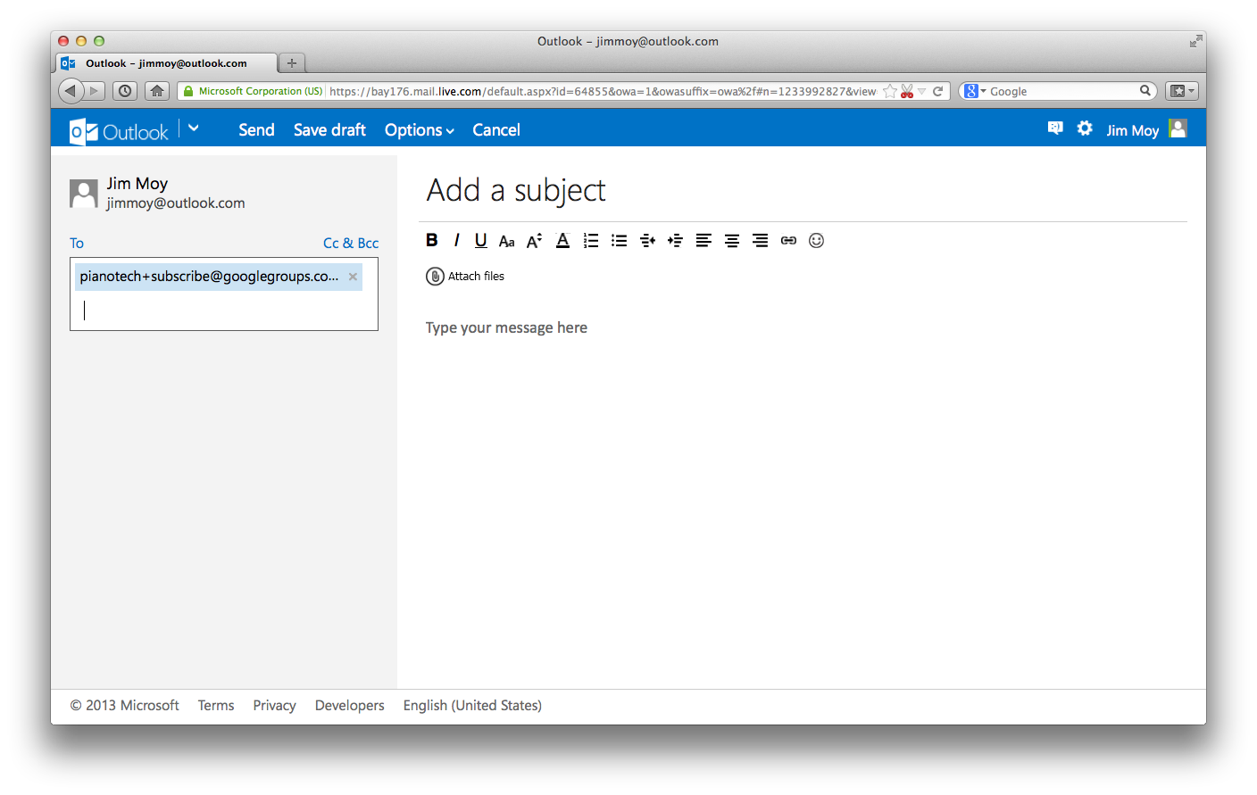
Task: Open the font color picker
Action: [x=562, y=241]
